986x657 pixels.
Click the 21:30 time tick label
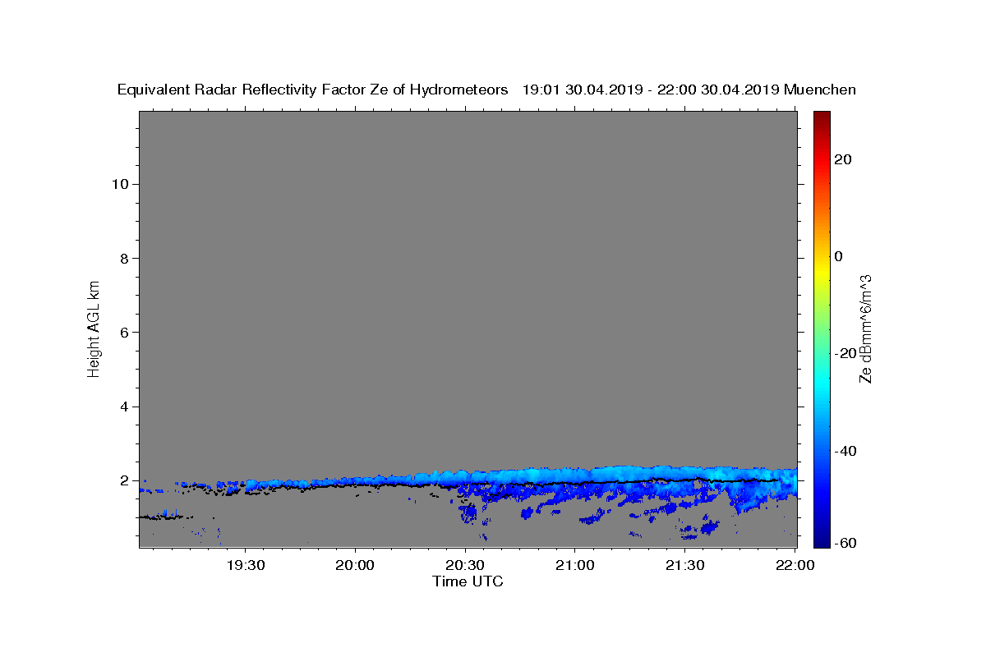coord(684,565)
